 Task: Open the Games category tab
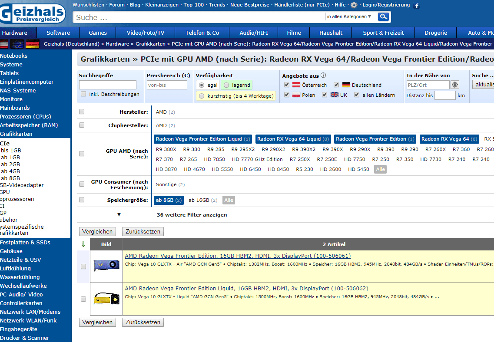point(98,33)
